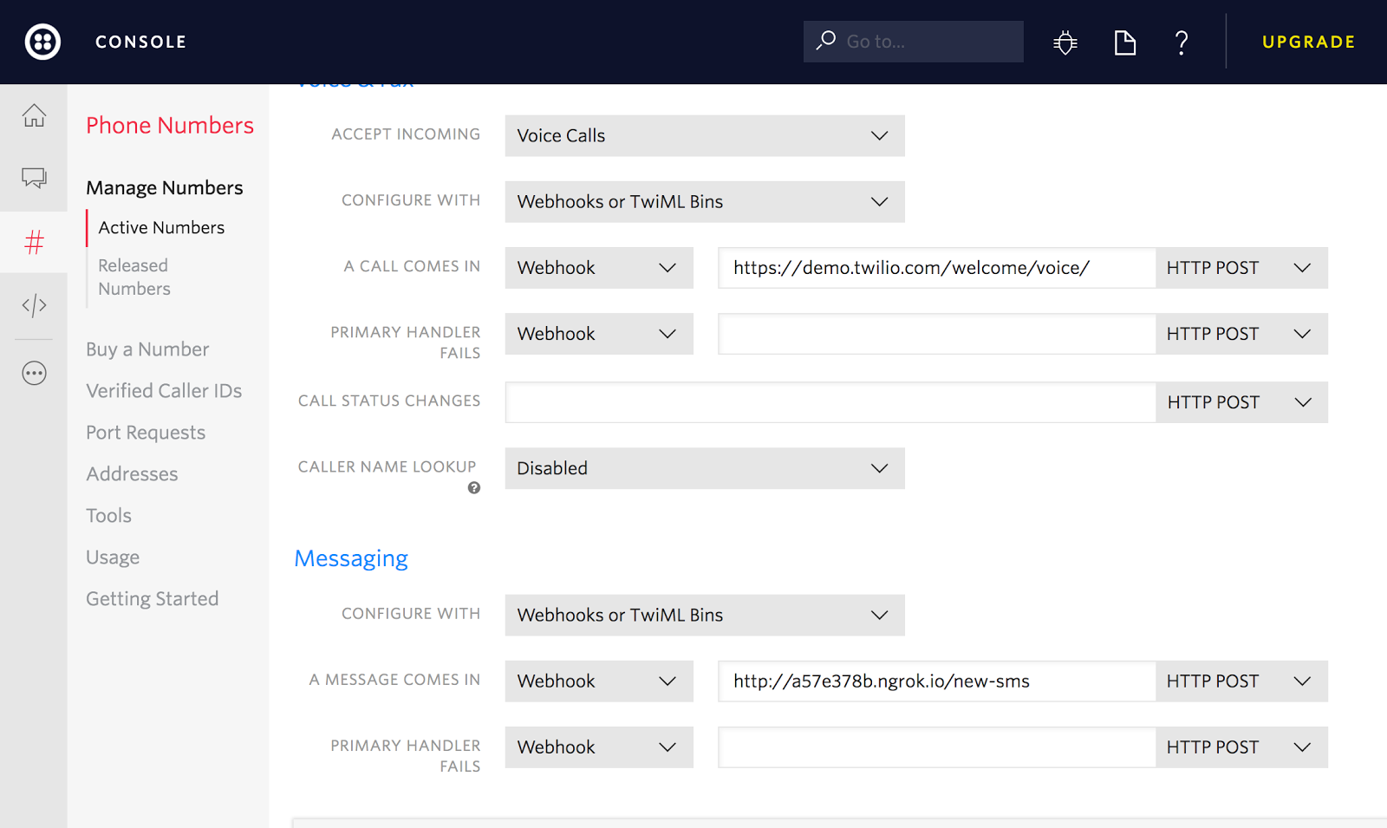Open Messaging Configure With dropdown
1387x828 pixels.
(705, 616)
